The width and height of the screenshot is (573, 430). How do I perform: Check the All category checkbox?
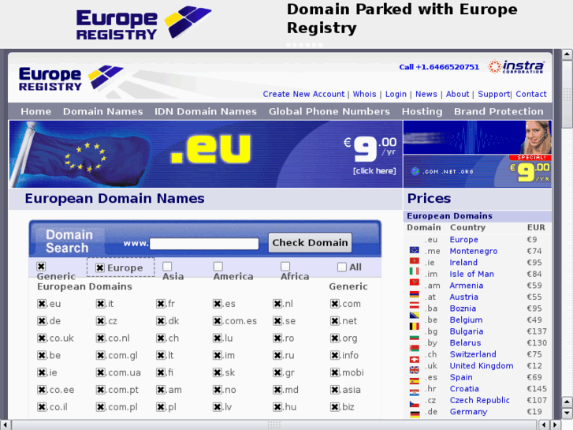[x=342, y=267]
